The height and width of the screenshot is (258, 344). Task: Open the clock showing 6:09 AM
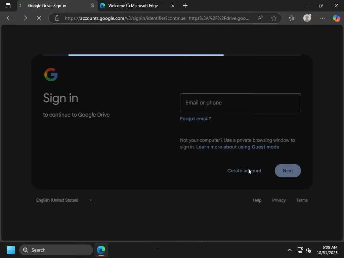pos(327,250)
